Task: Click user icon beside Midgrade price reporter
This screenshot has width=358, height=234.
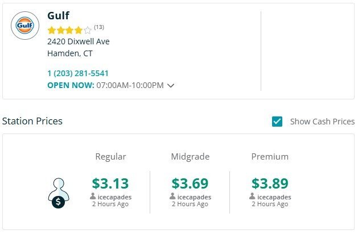Action: [x=172, y=197]
